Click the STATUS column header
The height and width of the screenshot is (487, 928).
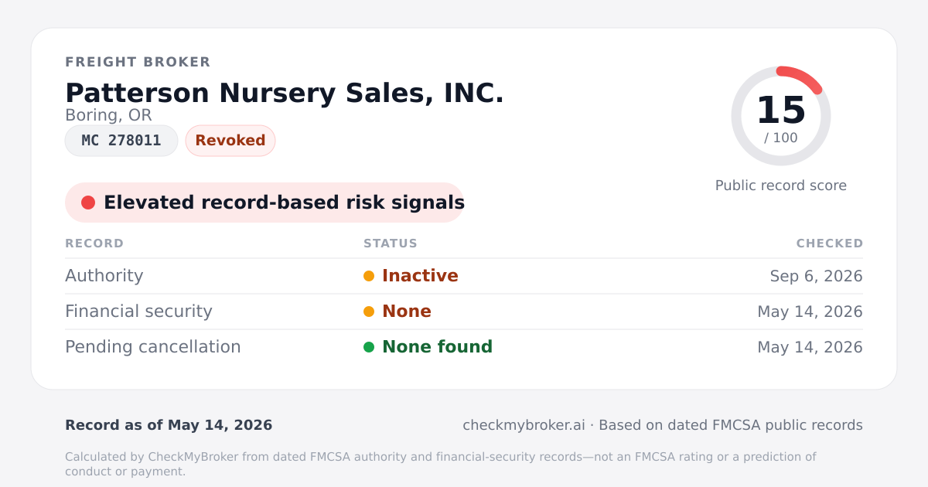pyautogui.click(x=391, y=243)
